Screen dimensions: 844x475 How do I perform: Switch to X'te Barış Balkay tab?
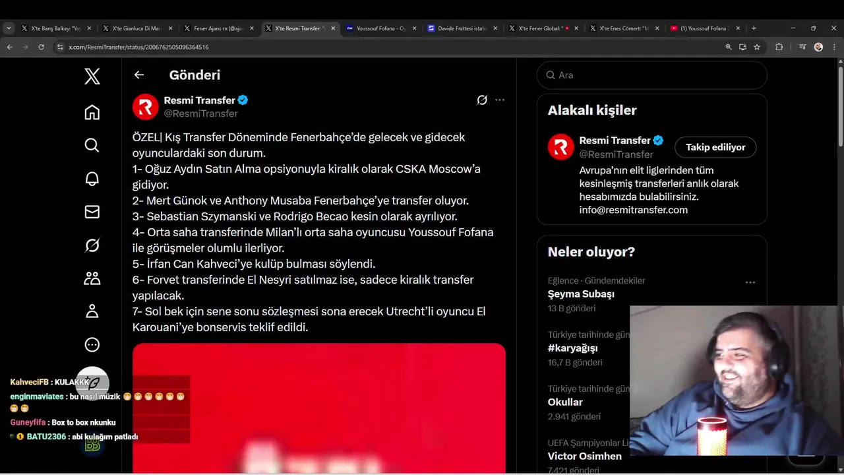coord(56,28)
